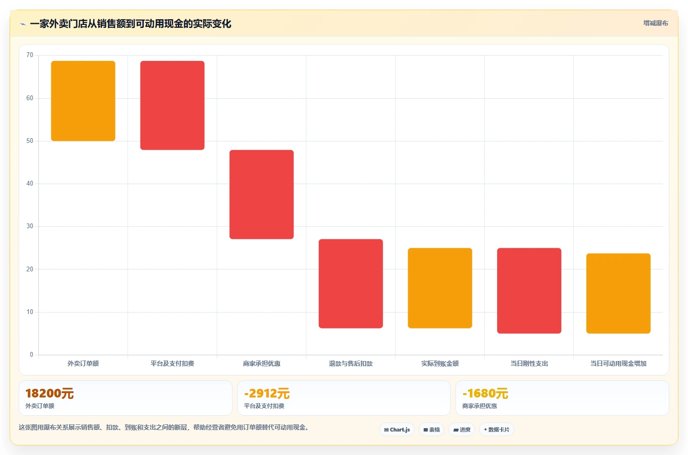688x455 pixels.
Task: Click the orange 外卖订单额 bar
Action: point(83,101)
